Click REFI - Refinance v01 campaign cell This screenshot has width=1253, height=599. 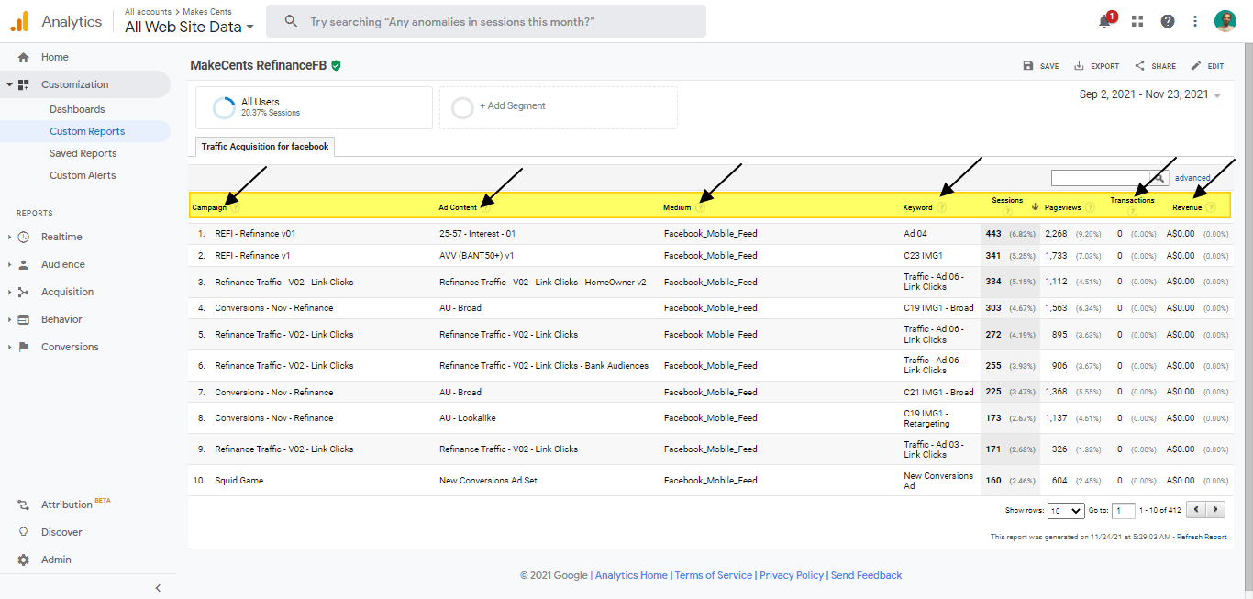(x=255, y=234)
